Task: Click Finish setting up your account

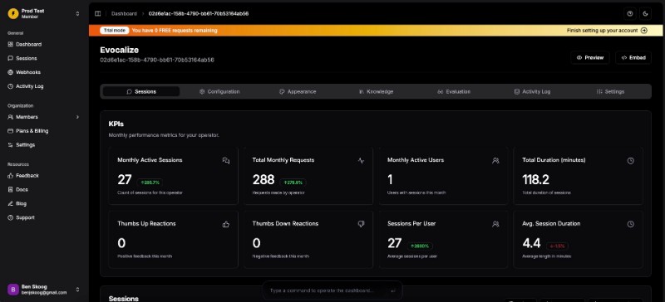Action: [x=607, y=31]
